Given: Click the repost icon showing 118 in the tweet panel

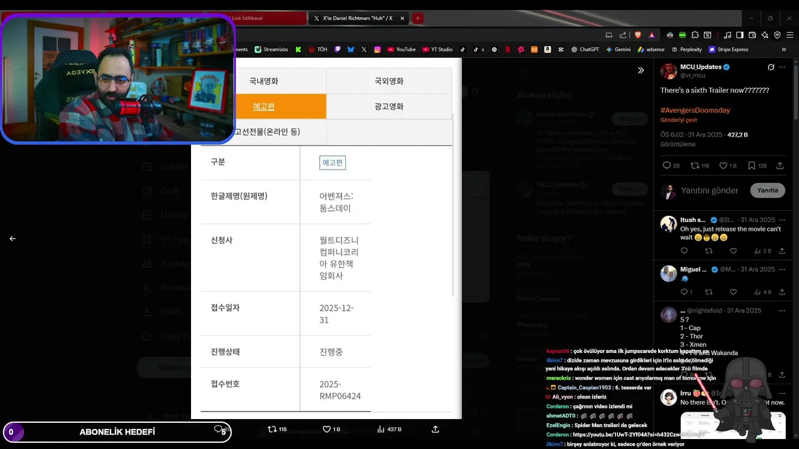Looking at the screenshot, I should [x=696, y=166].
